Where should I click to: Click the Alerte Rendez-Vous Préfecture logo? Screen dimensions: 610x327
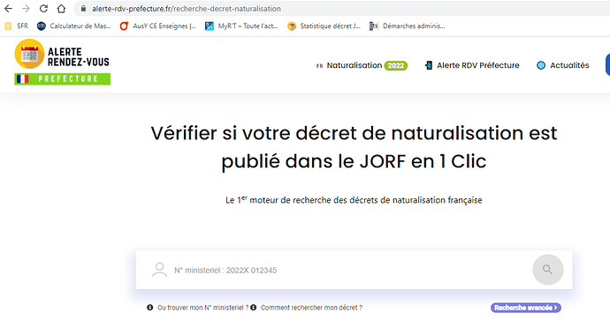(62, 62)
